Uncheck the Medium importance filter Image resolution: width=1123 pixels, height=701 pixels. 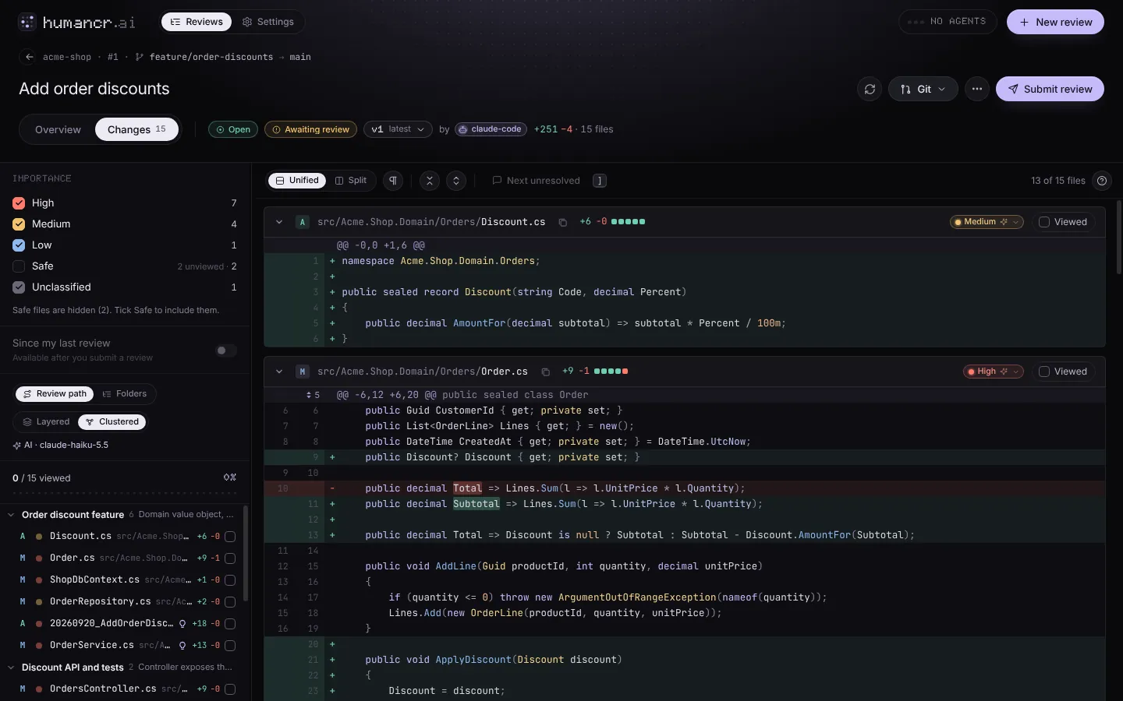coord(19,224)
